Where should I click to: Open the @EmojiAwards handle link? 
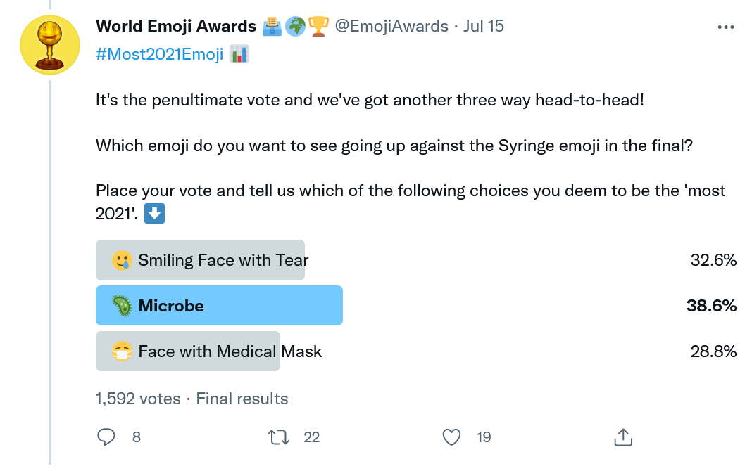point(391,27)
